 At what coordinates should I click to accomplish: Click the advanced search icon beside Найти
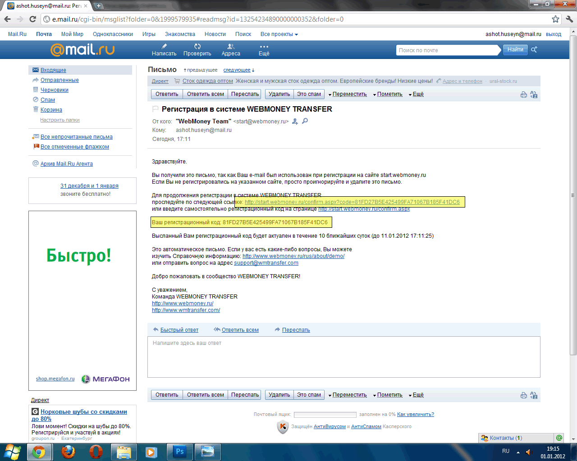coord(534,50)
